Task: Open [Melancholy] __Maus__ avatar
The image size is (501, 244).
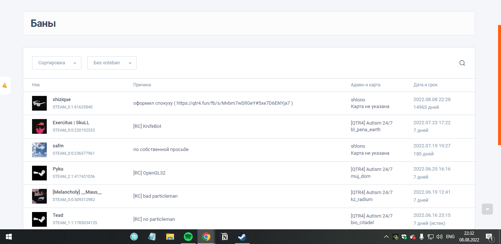Action: click(x=39, y=196)
